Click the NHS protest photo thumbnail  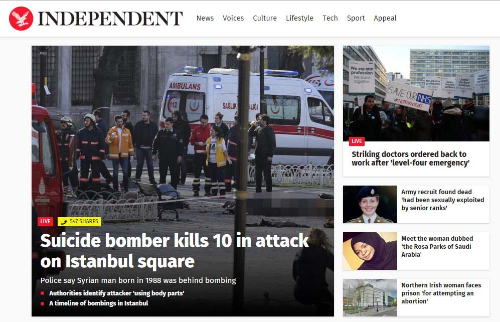[x=416, y=93]
